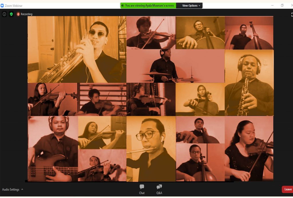This screenshot has width=293, height=198.
Task: Click the bass guitar player tile
Action: coord(53,149)
